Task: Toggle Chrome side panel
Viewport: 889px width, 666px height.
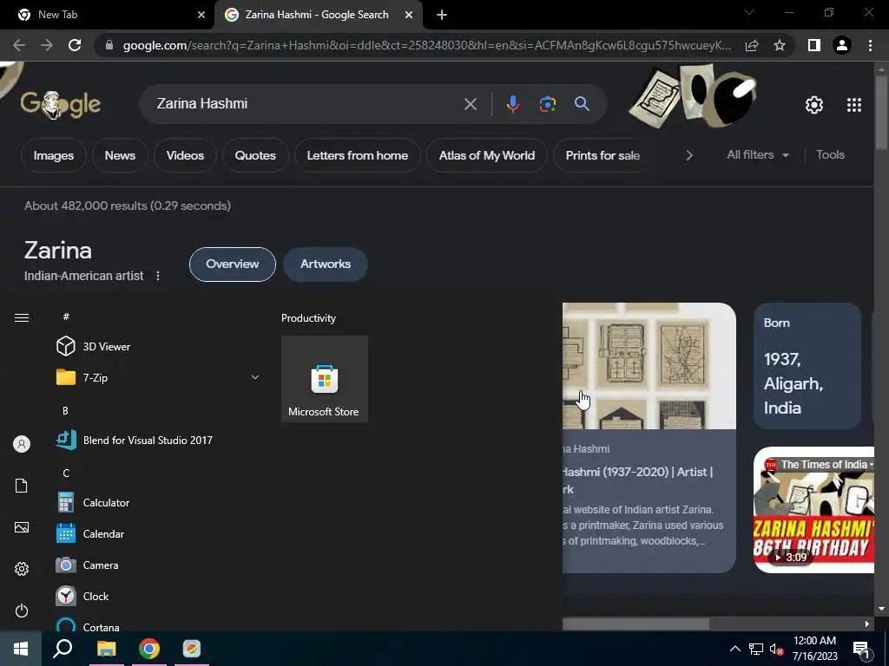Action: point(814,45)
